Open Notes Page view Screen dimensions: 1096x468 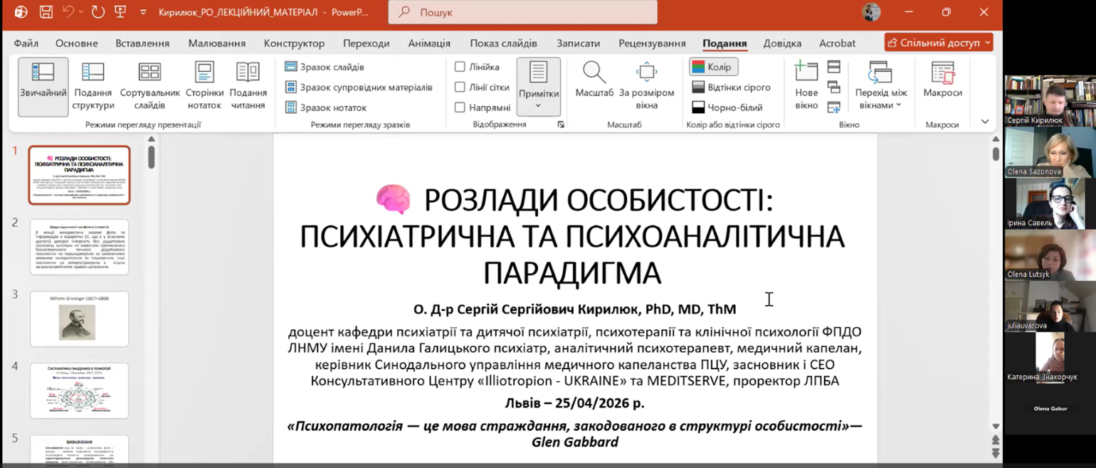pyautogui.click(x=204, y=86)
